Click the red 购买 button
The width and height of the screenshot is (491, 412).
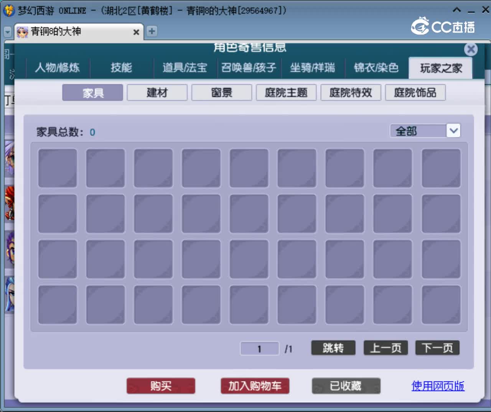pos(161,386)
